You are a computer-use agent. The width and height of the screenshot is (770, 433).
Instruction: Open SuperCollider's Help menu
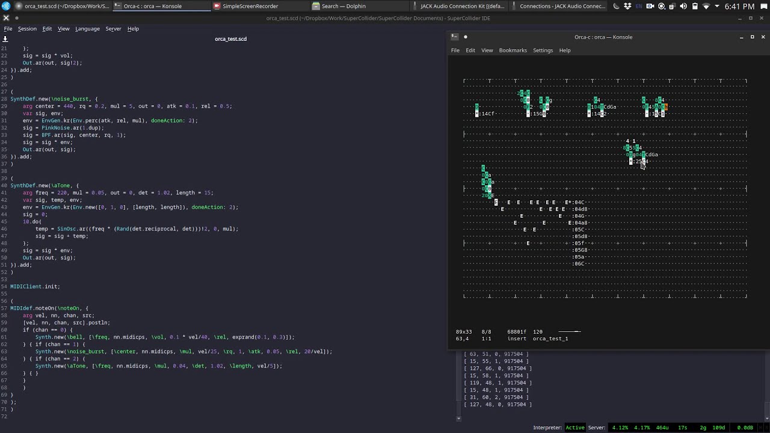tap(133, 29)
